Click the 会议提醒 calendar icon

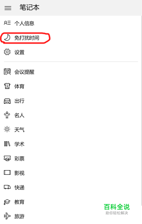(7, 72)
